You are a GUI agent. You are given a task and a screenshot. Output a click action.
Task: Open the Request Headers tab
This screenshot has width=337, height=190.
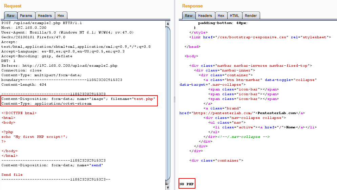click(45, 16)
